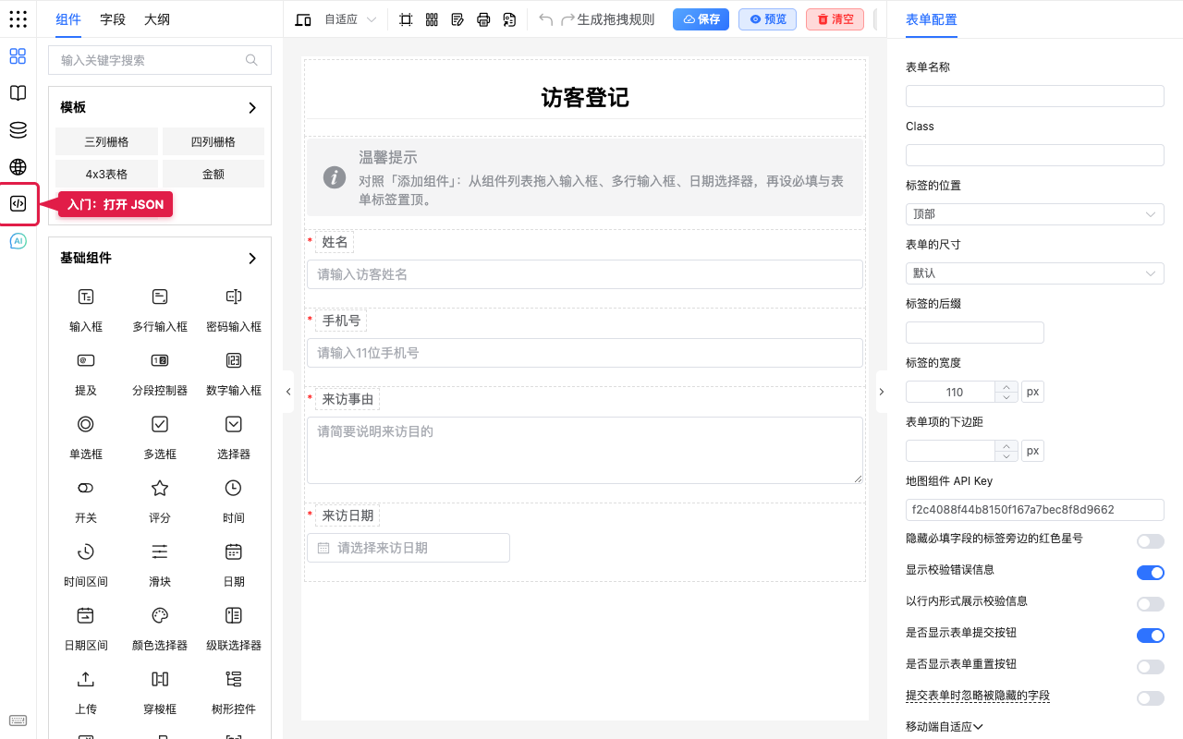Collapse the right config panel with its arrow handle

(x=881, y=392)
